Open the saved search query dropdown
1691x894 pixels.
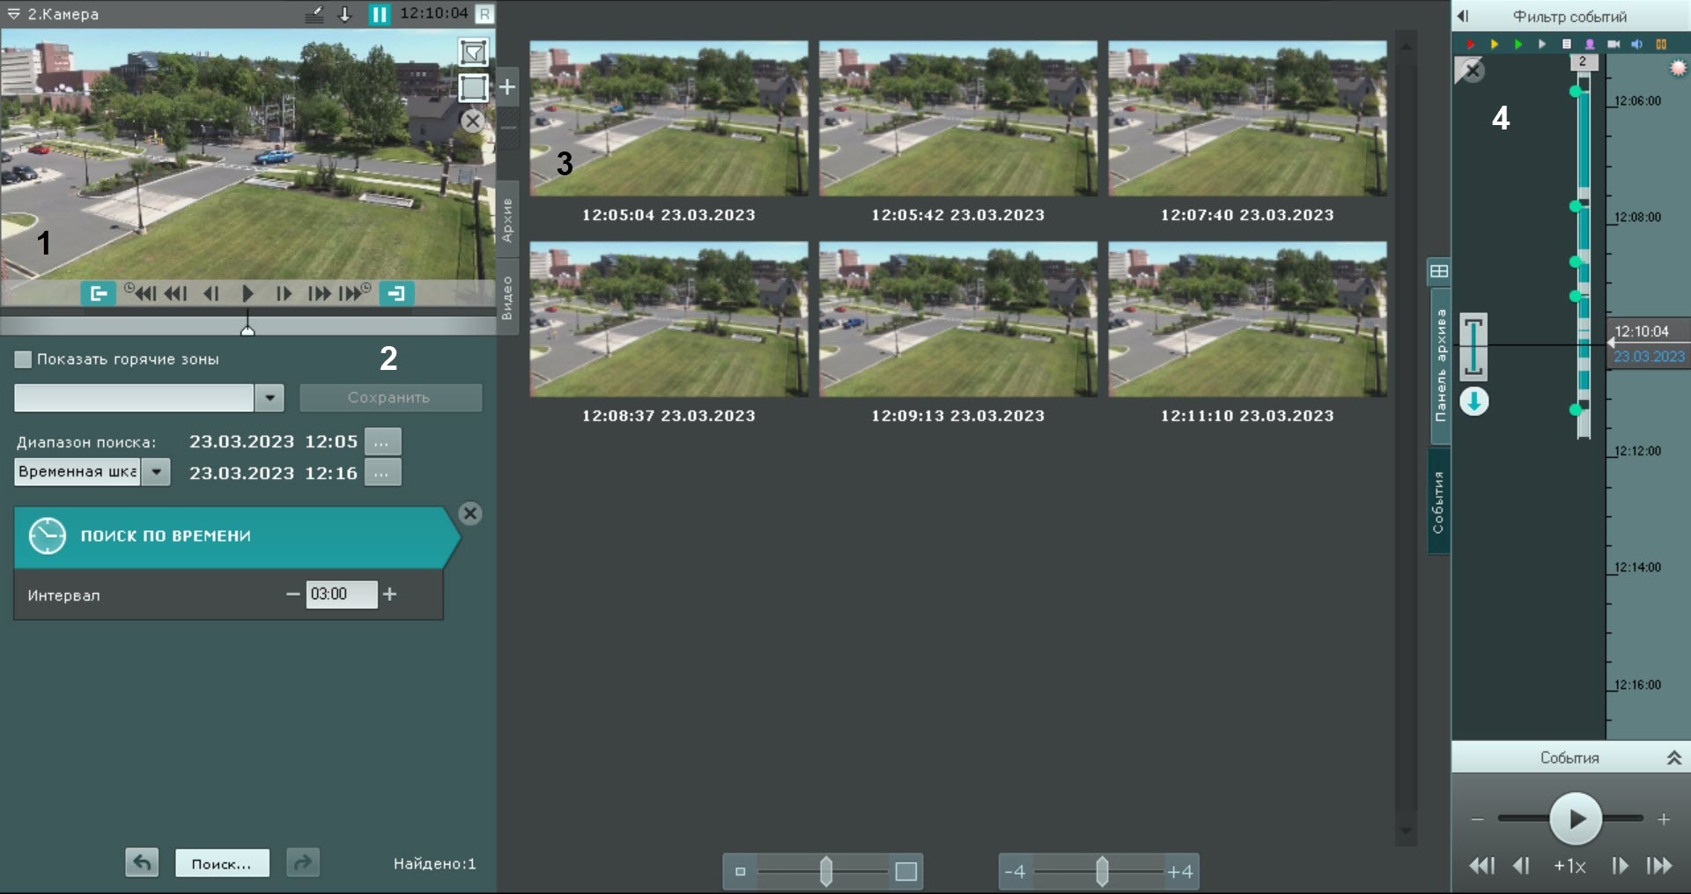coord(269,398)
